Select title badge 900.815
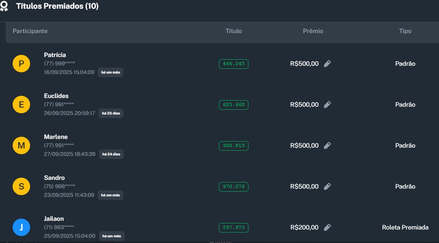 (x=234, y=146)
